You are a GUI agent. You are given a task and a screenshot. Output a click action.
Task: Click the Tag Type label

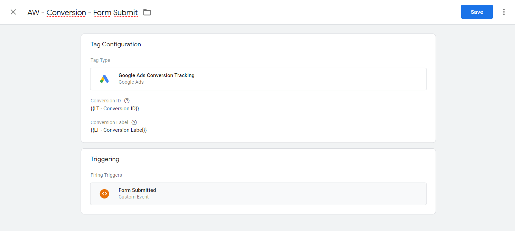pyautogui.click(x=100, y=60)
